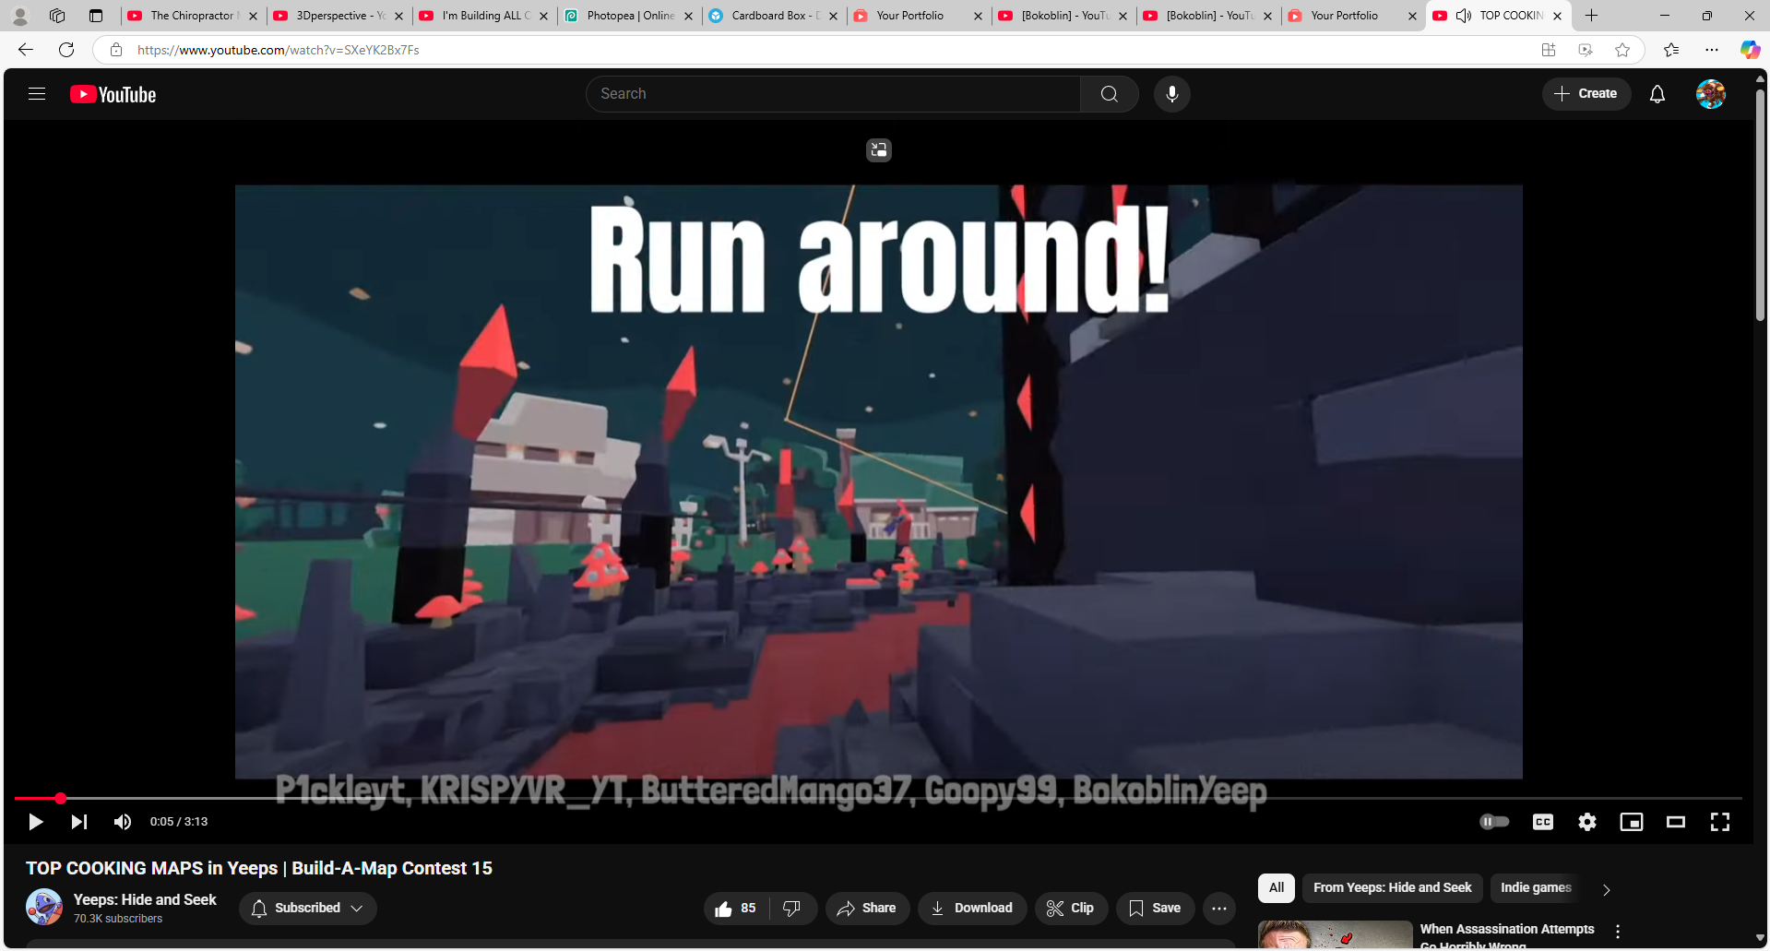Open the apps grid icon in address bar

1549,50
